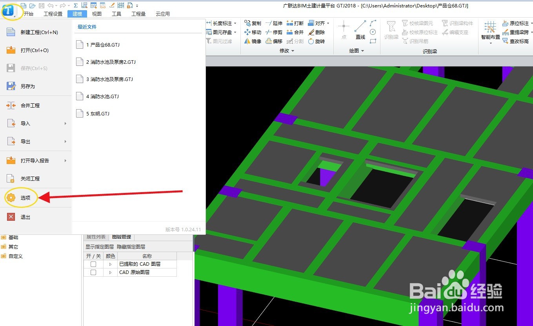
Task: Select the rectangle drawing tool
Action: [x=373, y=41]
